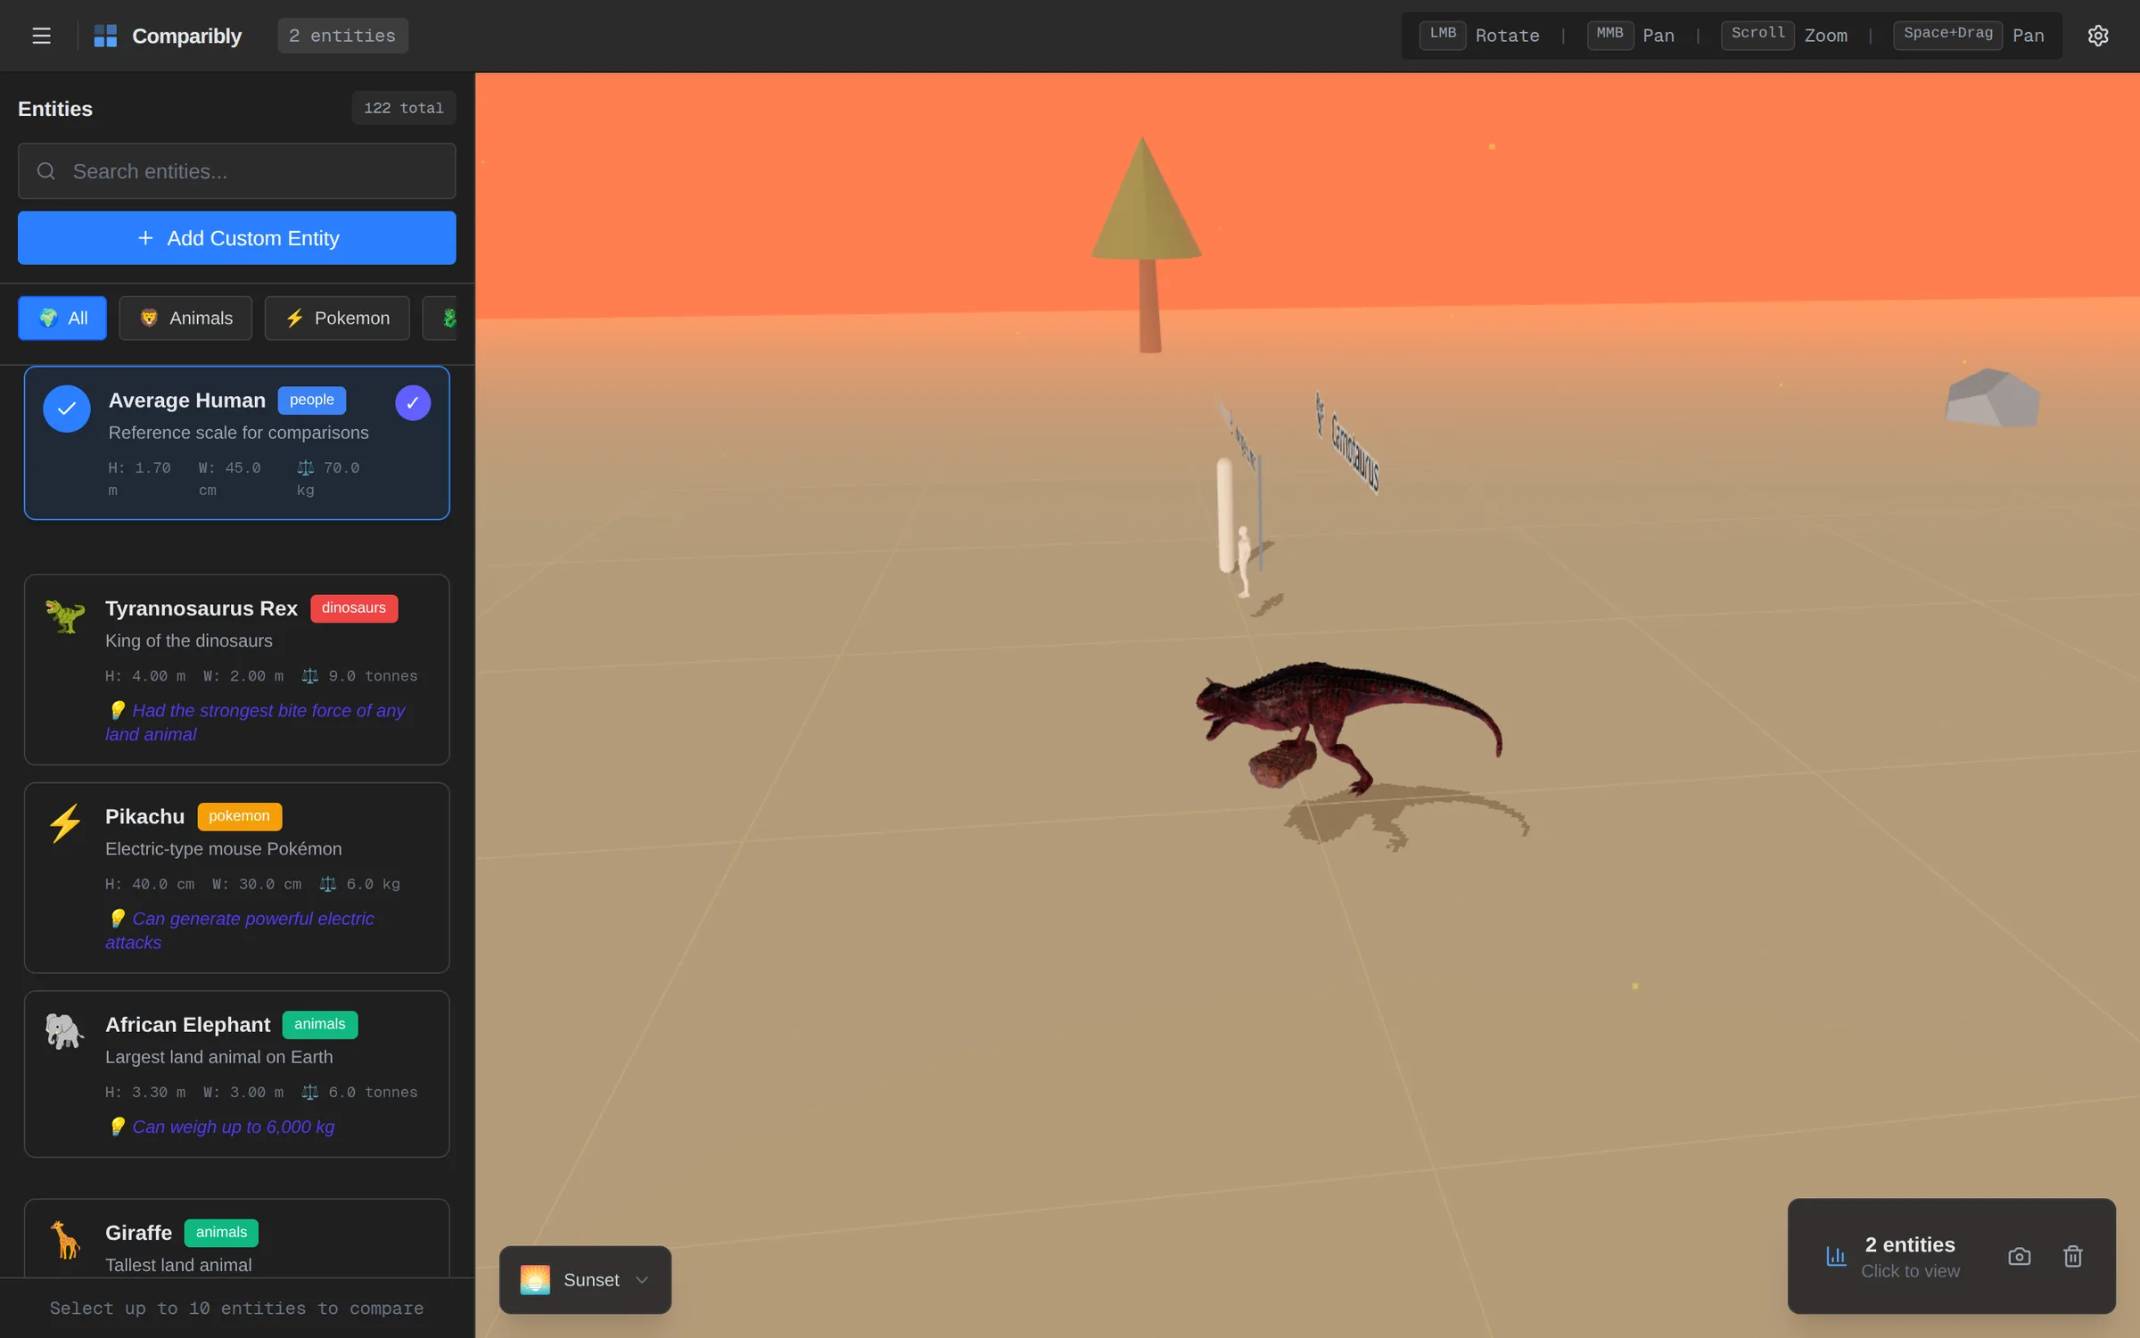The height and width of the screenshot is (1338, 2140).
Task: Click the pokemon category tag
Action: point(239,816)
